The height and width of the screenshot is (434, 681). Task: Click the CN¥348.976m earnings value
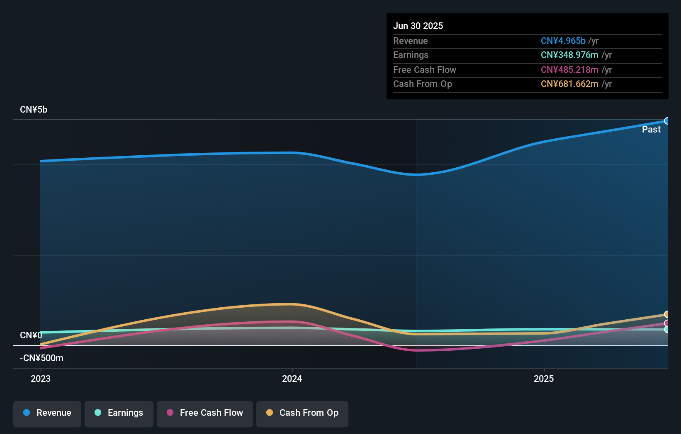pyautogui.click(x=569, y=55)
